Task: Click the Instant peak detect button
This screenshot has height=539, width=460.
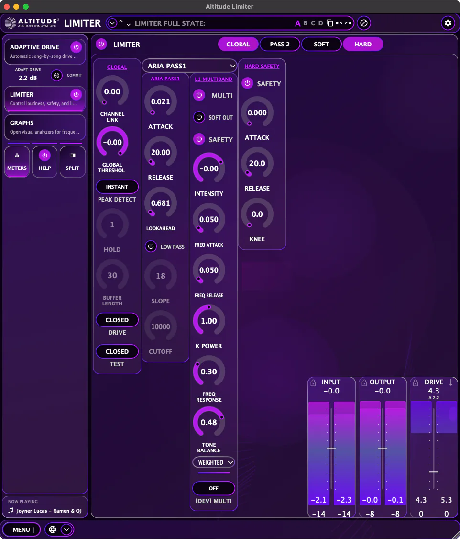Action: point(117,187)
